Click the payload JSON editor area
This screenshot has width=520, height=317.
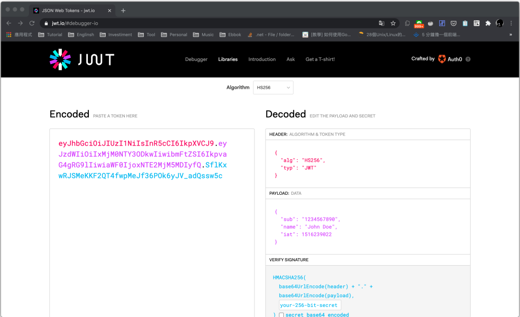[x=368, y=227]
